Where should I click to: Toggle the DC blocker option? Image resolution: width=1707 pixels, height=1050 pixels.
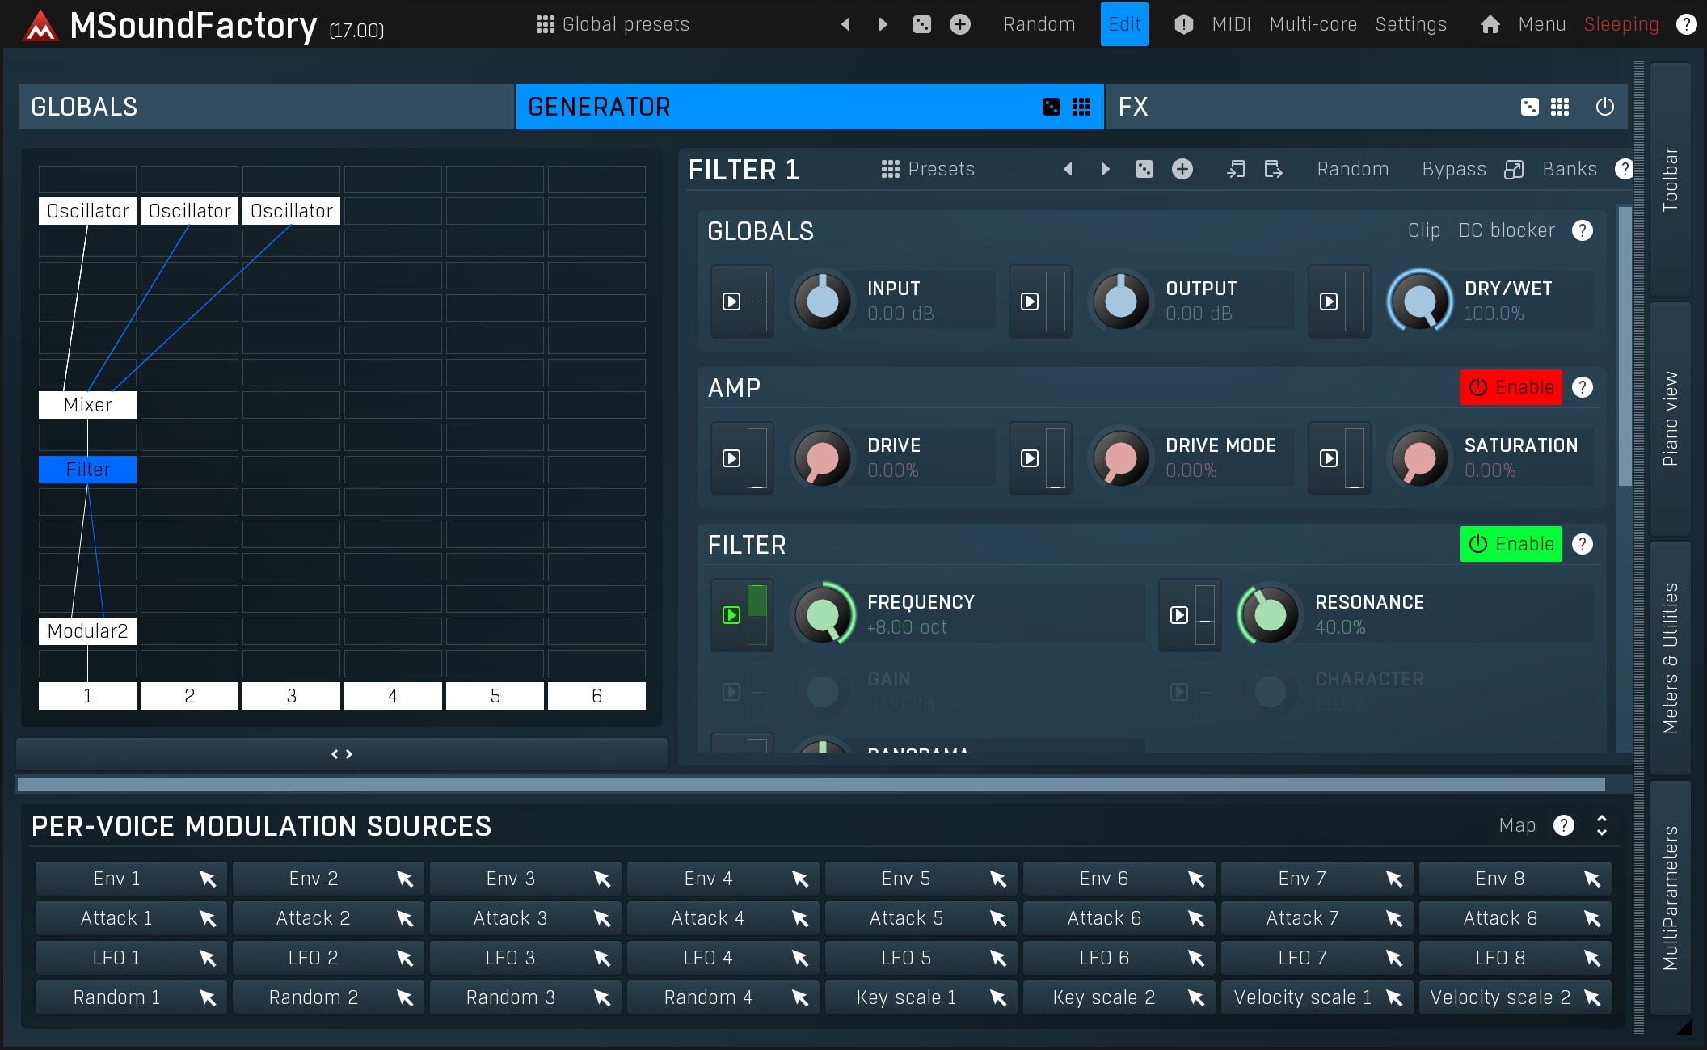[x=1506, y=230]
